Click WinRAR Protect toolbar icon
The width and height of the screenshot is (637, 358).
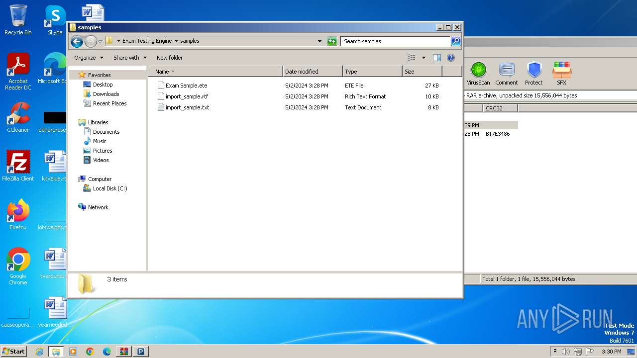click(534, 74)
